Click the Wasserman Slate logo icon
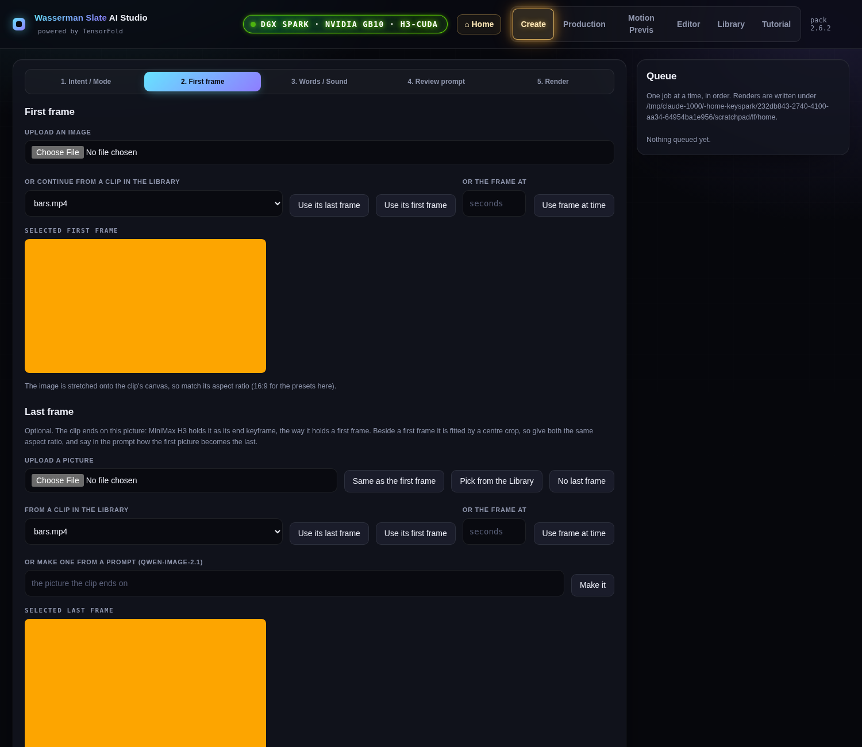This screenshot has height=747, width=862. [19, 24]
